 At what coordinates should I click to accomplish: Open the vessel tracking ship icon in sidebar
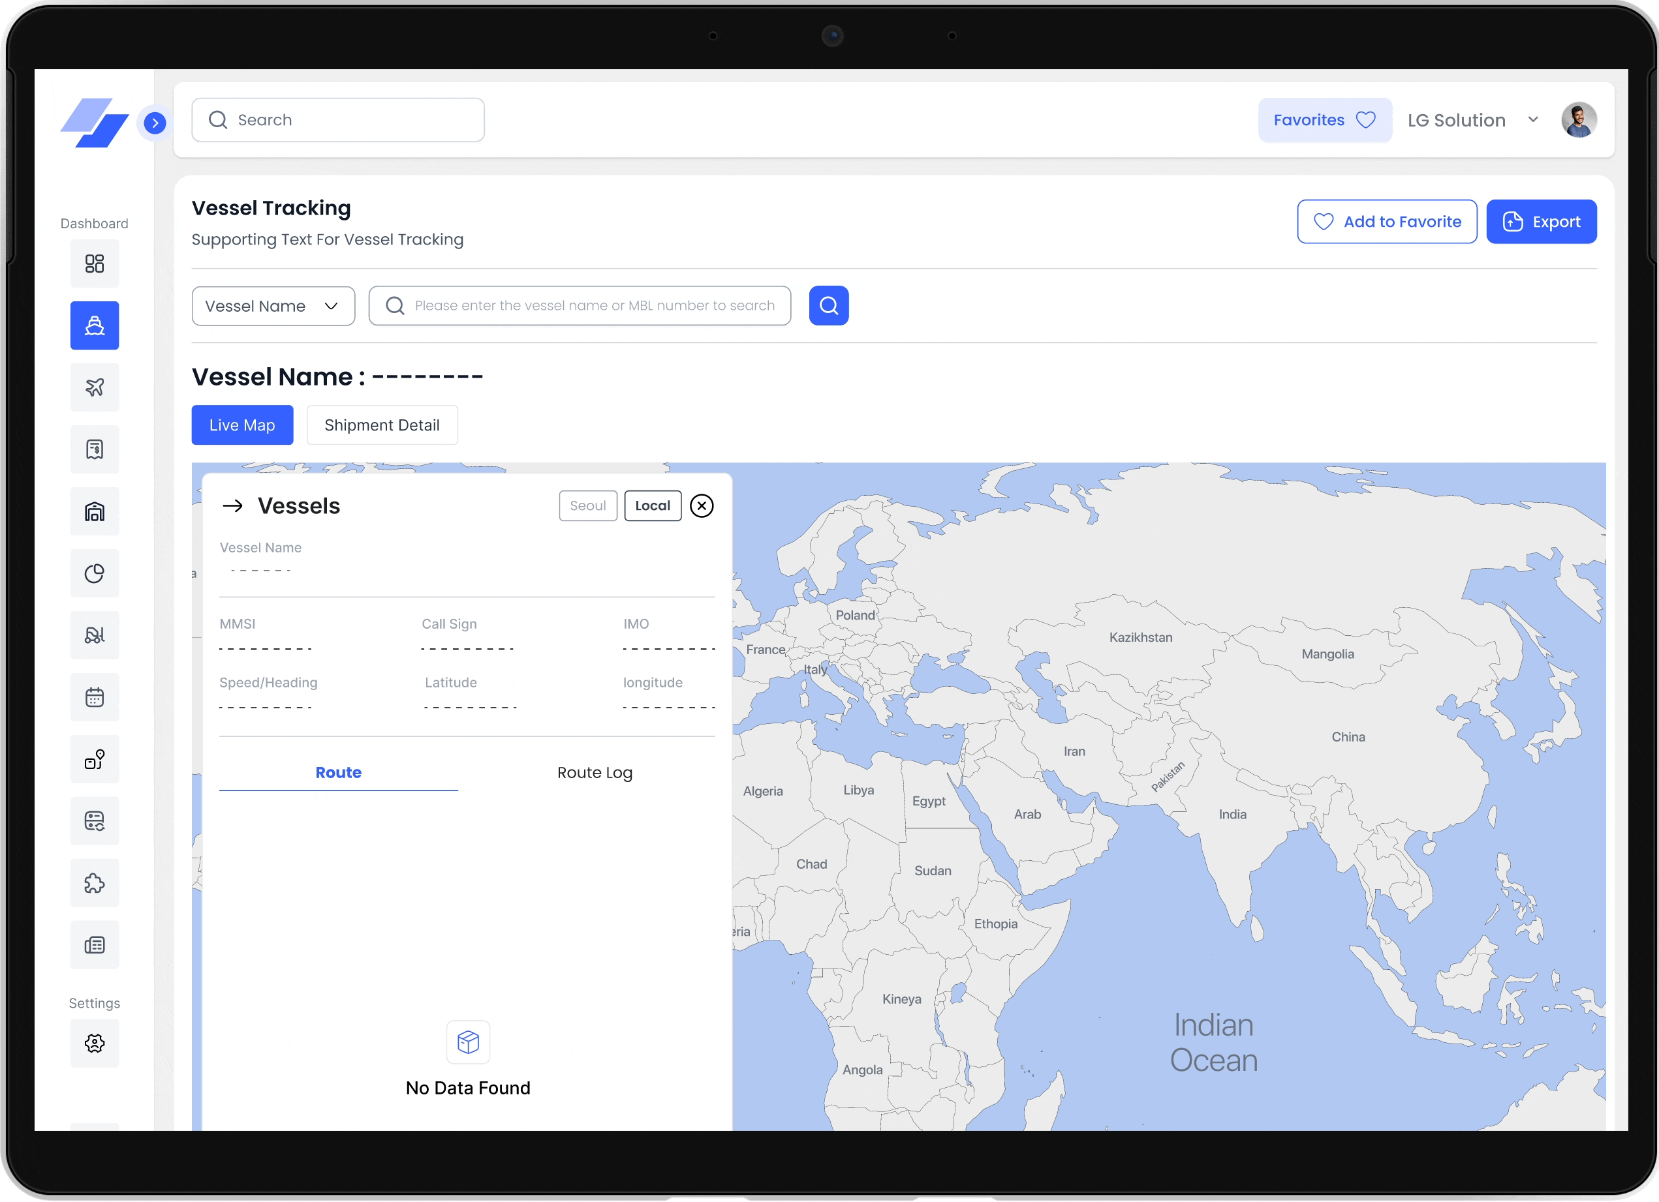[x=95, y=325]
